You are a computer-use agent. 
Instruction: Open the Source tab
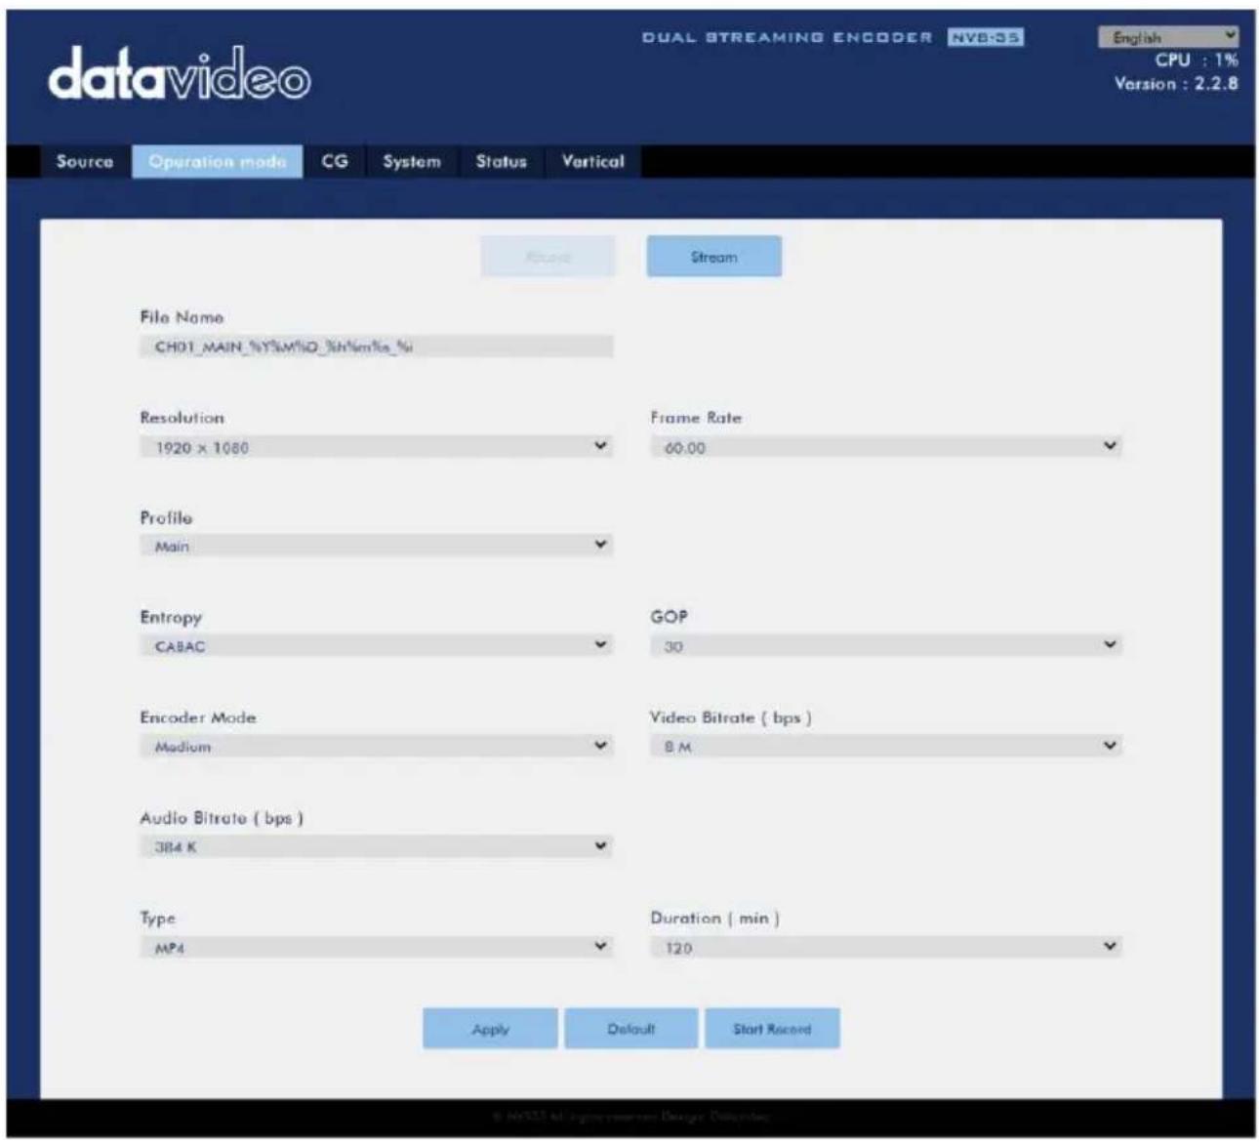tap(85, 162)
